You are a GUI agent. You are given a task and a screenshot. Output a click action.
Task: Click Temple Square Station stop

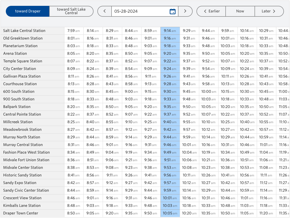(x=23, y=61)
